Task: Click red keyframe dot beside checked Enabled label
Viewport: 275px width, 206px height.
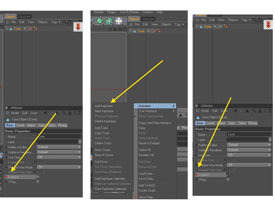Action: click(196, 175)
